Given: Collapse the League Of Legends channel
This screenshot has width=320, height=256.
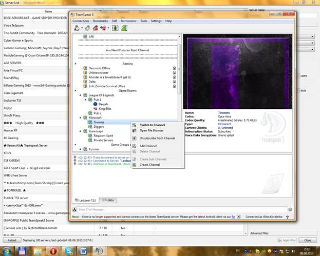Looking at the screenshot, I should 79,95.
